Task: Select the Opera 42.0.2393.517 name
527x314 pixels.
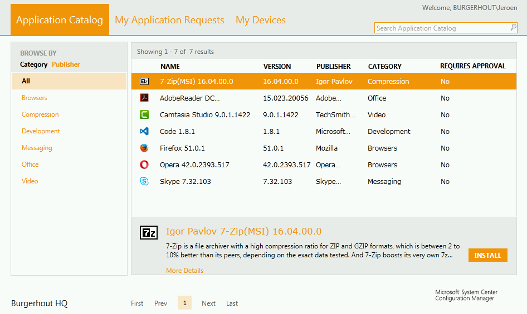Action: [194, 165]
